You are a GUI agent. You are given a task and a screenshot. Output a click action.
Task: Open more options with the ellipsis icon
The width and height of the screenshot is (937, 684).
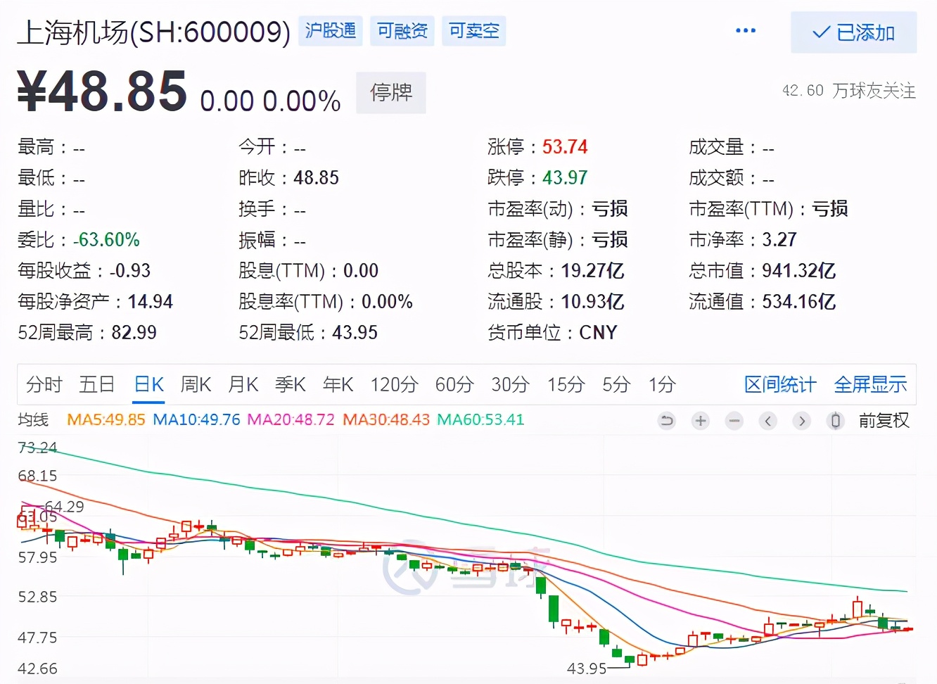click(x=744, y=31)
